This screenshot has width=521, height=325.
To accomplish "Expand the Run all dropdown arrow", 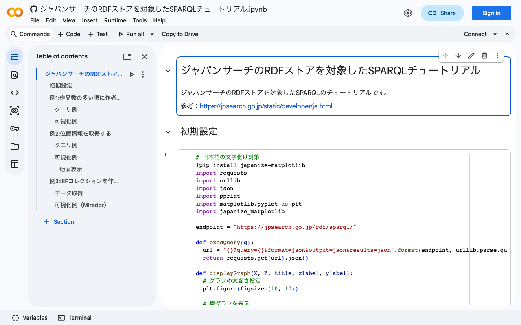I will tap(151, 34).
